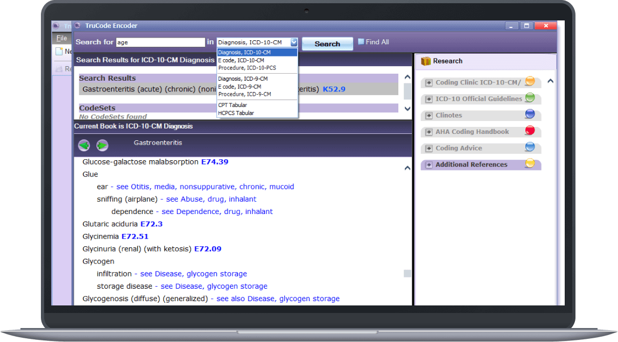
Task: Click the forward navigation arrow icon
Action: (x=102, y=145)
